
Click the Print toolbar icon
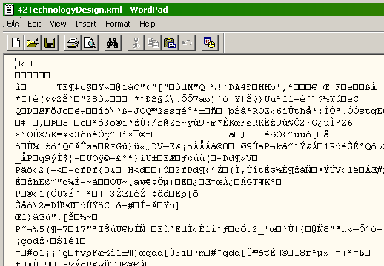[73, 43]
